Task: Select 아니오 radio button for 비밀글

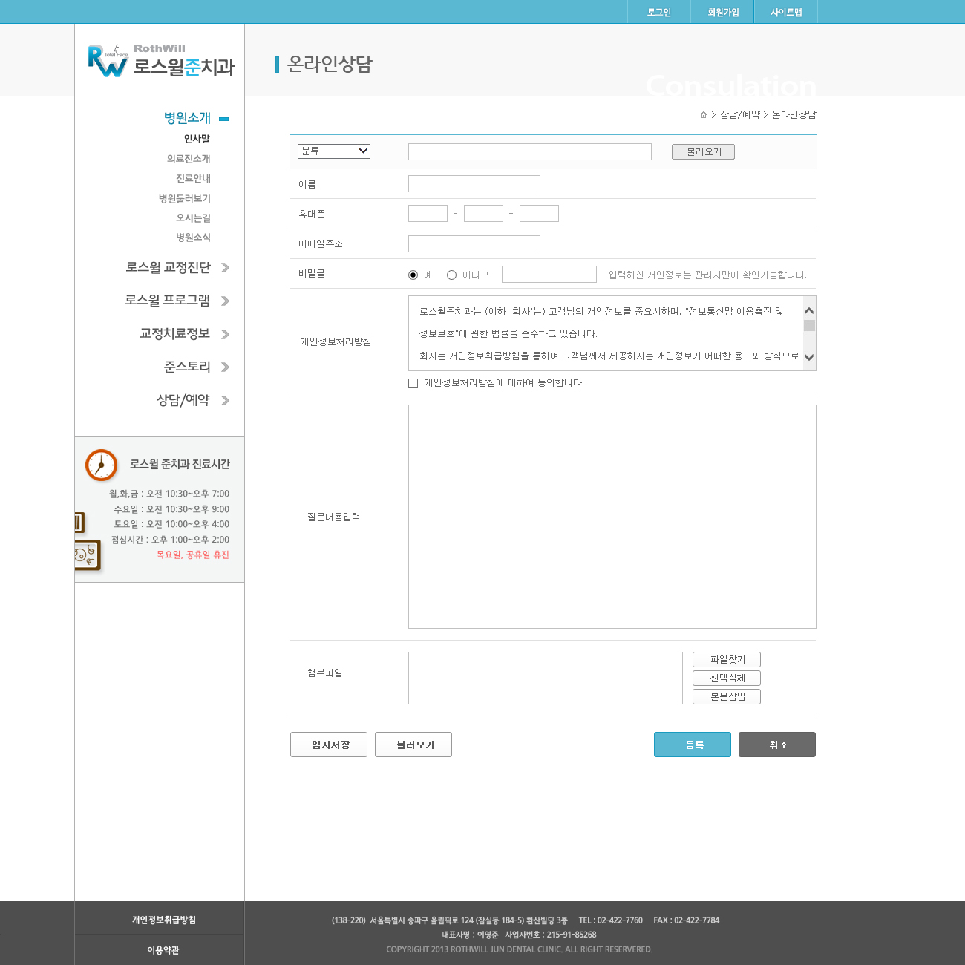Action: [451, 275]
